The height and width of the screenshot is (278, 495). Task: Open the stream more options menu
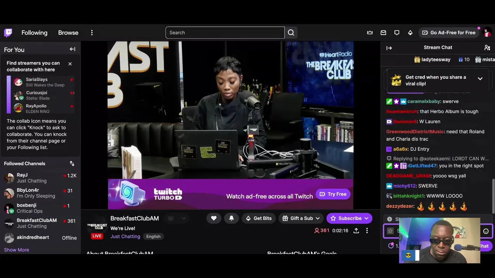pos(367,231)
